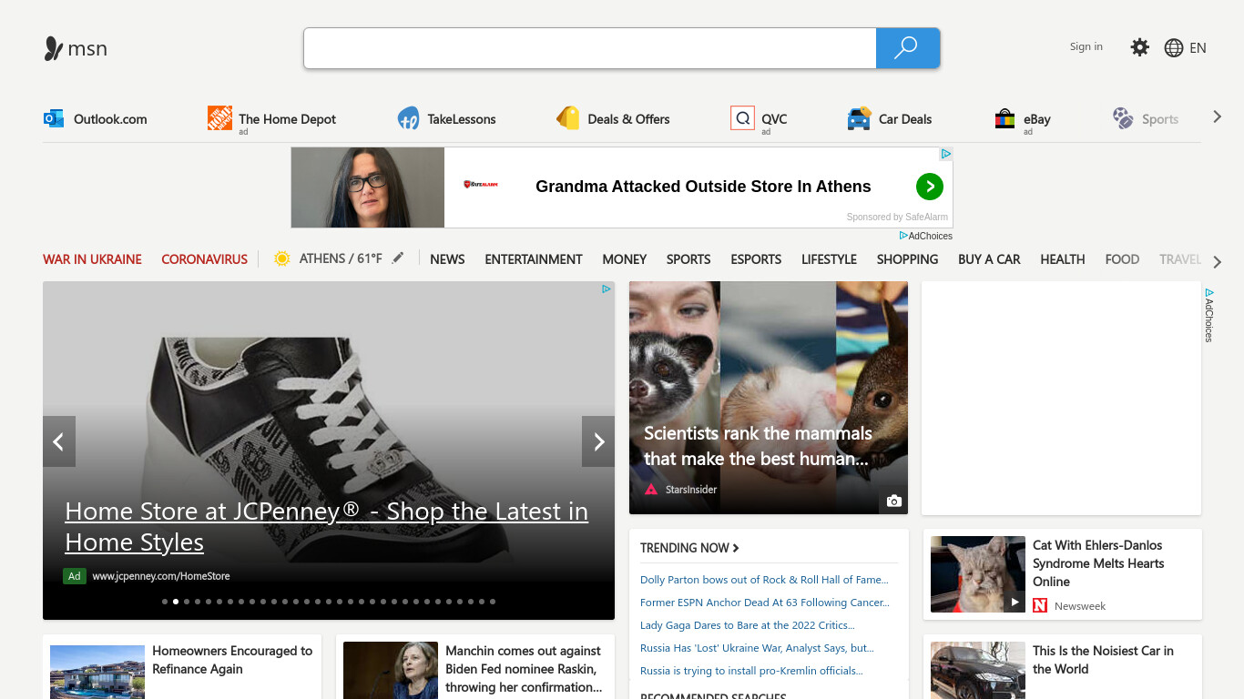1244x699 pixels.
Task: Advance carousel to next slide
Action: (x=598, y=441)
